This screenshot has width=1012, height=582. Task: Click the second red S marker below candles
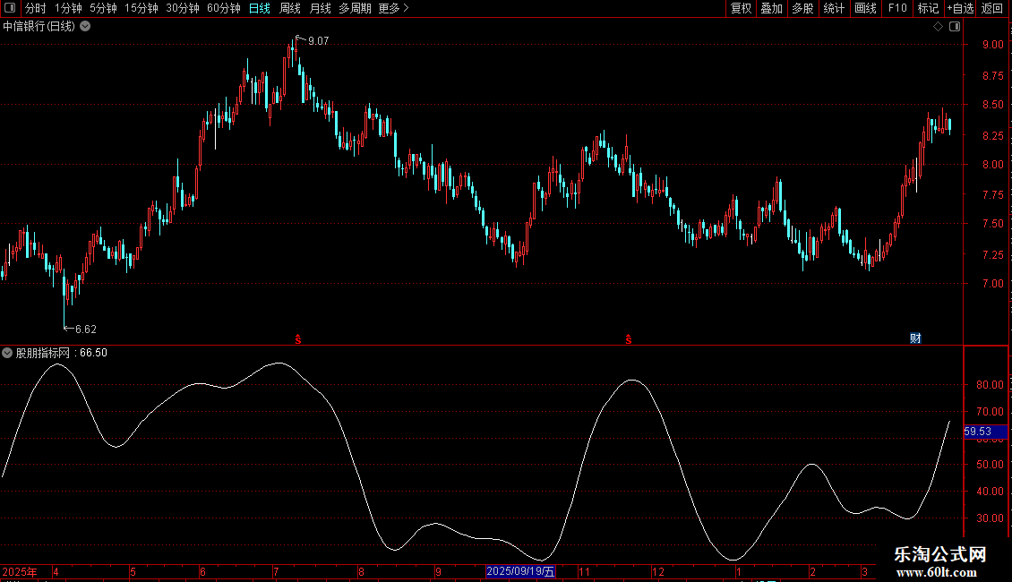click(629, 339)
